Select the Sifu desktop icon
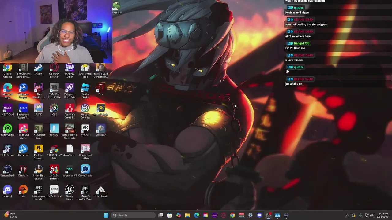Screen dimensions: 392x220 101,90
